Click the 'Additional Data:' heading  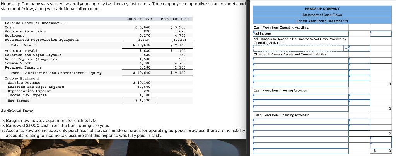(17, 111)
